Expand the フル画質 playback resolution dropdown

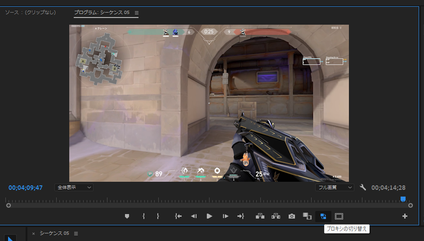334,187
